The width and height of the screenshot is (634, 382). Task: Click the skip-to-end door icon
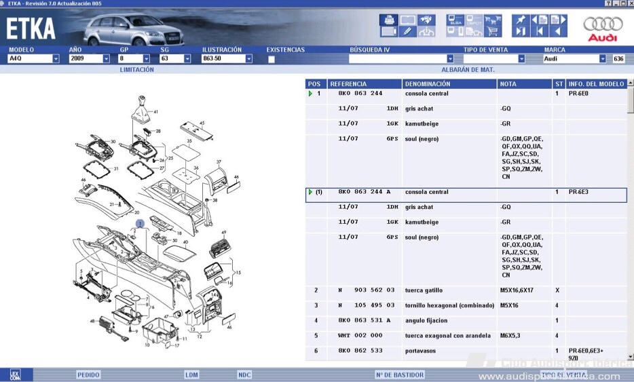521,31
